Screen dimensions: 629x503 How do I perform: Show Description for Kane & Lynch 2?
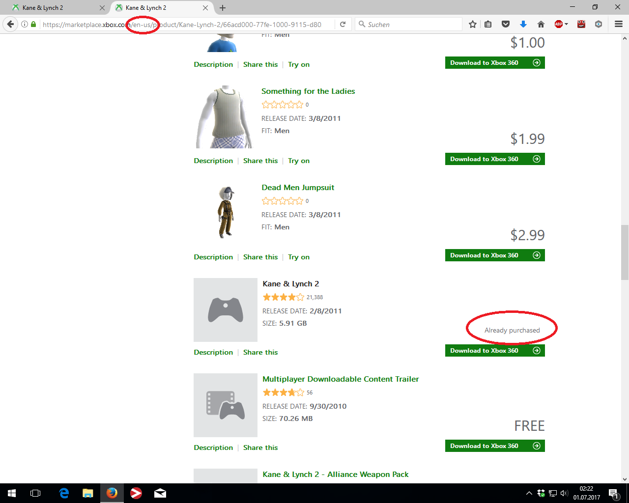213,353
